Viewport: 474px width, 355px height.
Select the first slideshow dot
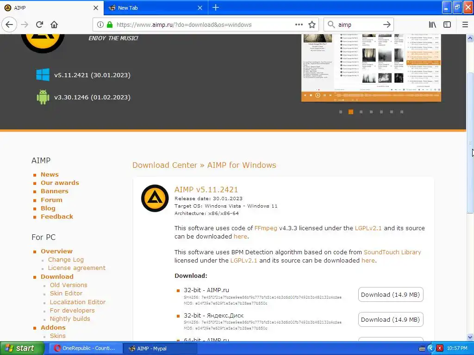click(341, 112)
